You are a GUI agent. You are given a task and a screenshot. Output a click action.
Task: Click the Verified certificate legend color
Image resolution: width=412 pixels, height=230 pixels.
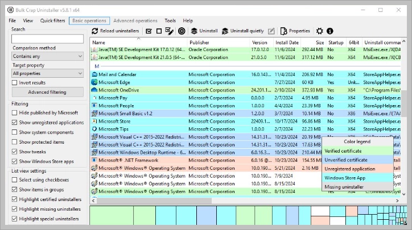(357, 151)
